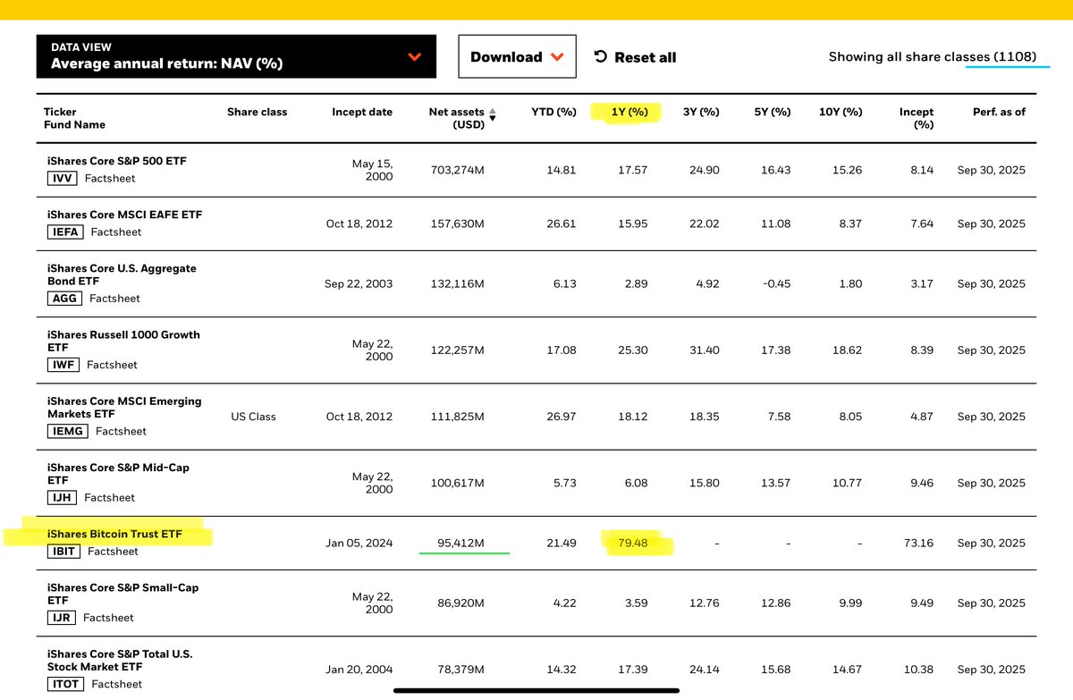This screenshot has height=700, width=1073.
Task: Select the US Class share class cell
Action: click(253, 417)
